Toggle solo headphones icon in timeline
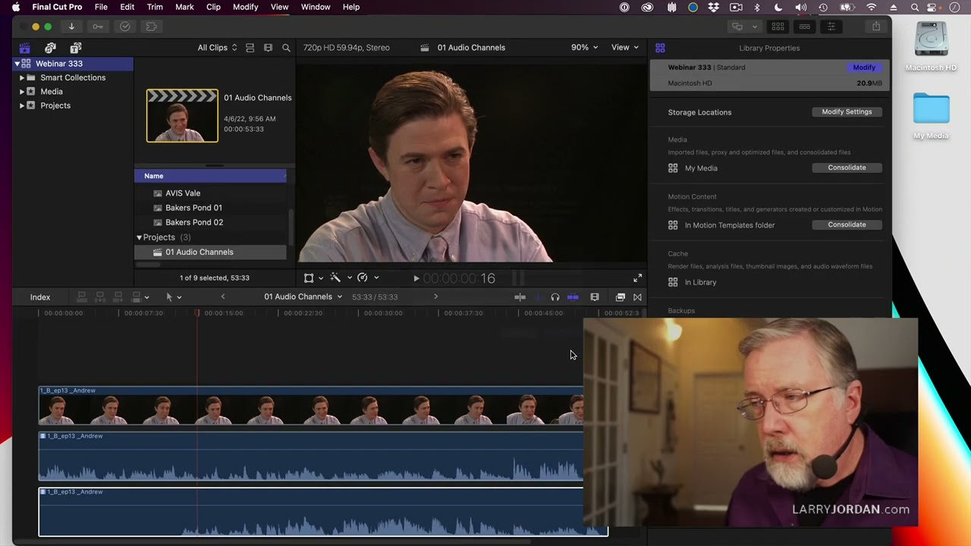The image size is (971, 546). click(555, 297)
